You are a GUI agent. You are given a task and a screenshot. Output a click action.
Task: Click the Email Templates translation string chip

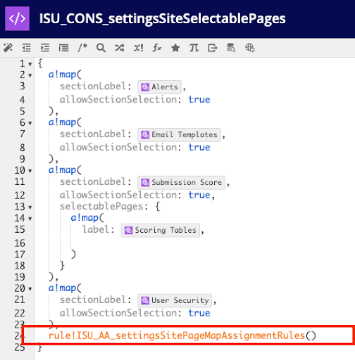click(x=179, y=135)
